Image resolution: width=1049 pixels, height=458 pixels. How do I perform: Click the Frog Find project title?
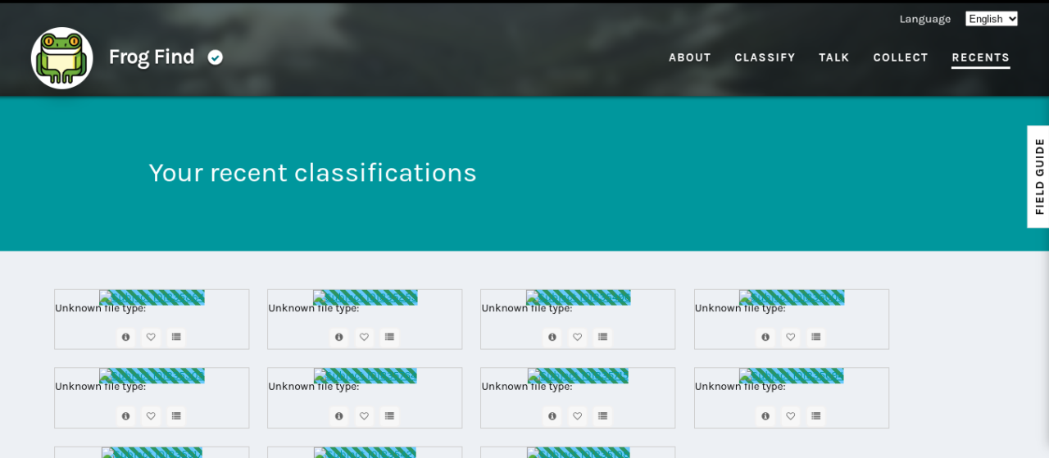pos(152,57)
